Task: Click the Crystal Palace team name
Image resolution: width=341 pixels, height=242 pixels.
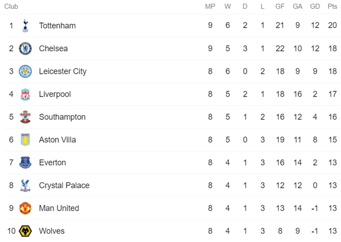Action: [64, 185]
